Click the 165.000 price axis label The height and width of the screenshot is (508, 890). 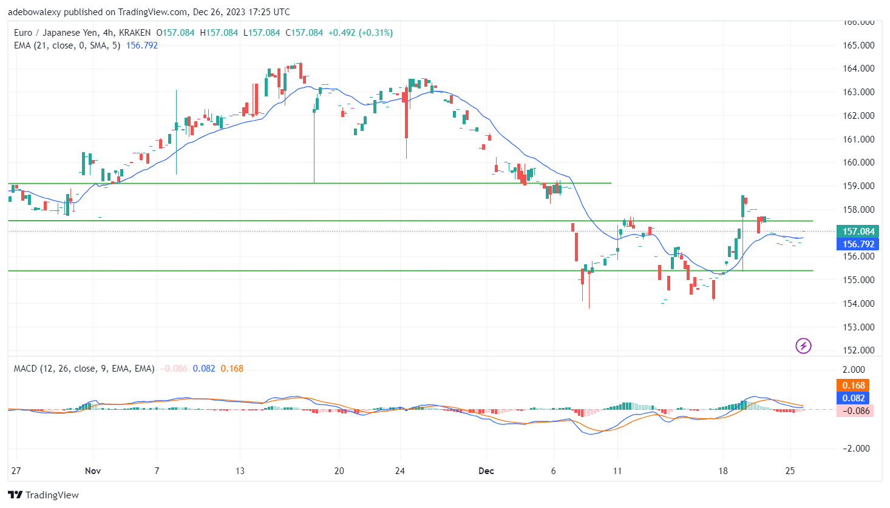858,45
